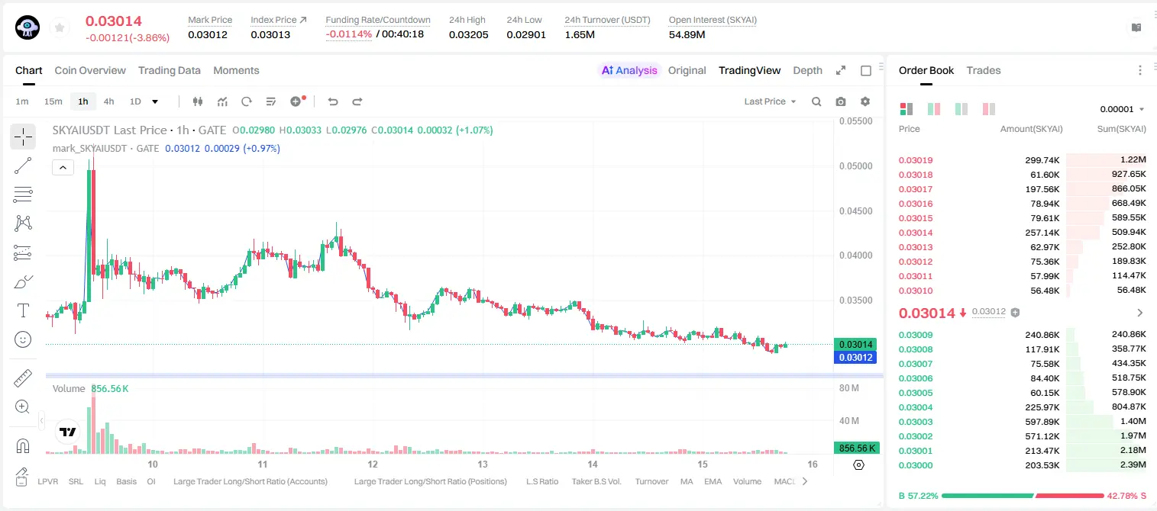
Task: Expand the timeframe dropdown arrow after 1D
Action: pyautogui.click(x=155, y=101)
